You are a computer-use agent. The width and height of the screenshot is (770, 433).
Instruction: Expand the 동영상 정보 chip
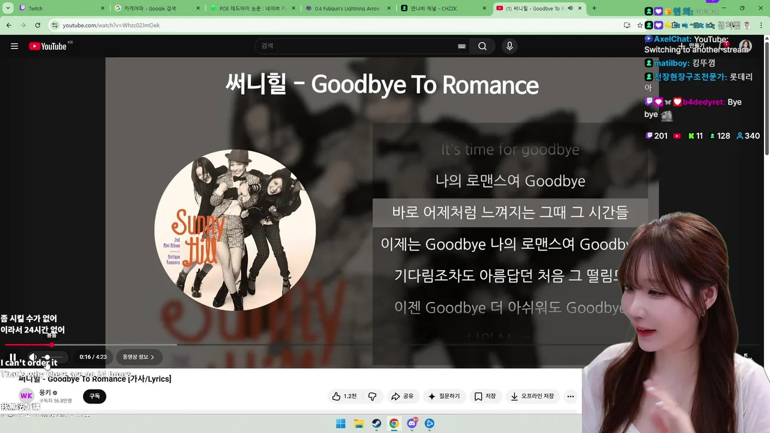[138, 357]
